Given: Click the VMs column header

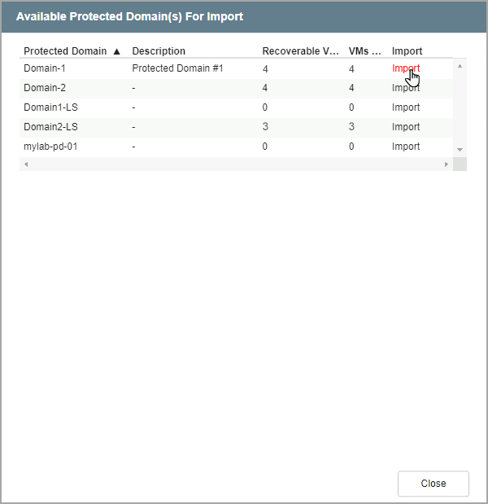Looking at the screenshot, I should pos(364,51).
